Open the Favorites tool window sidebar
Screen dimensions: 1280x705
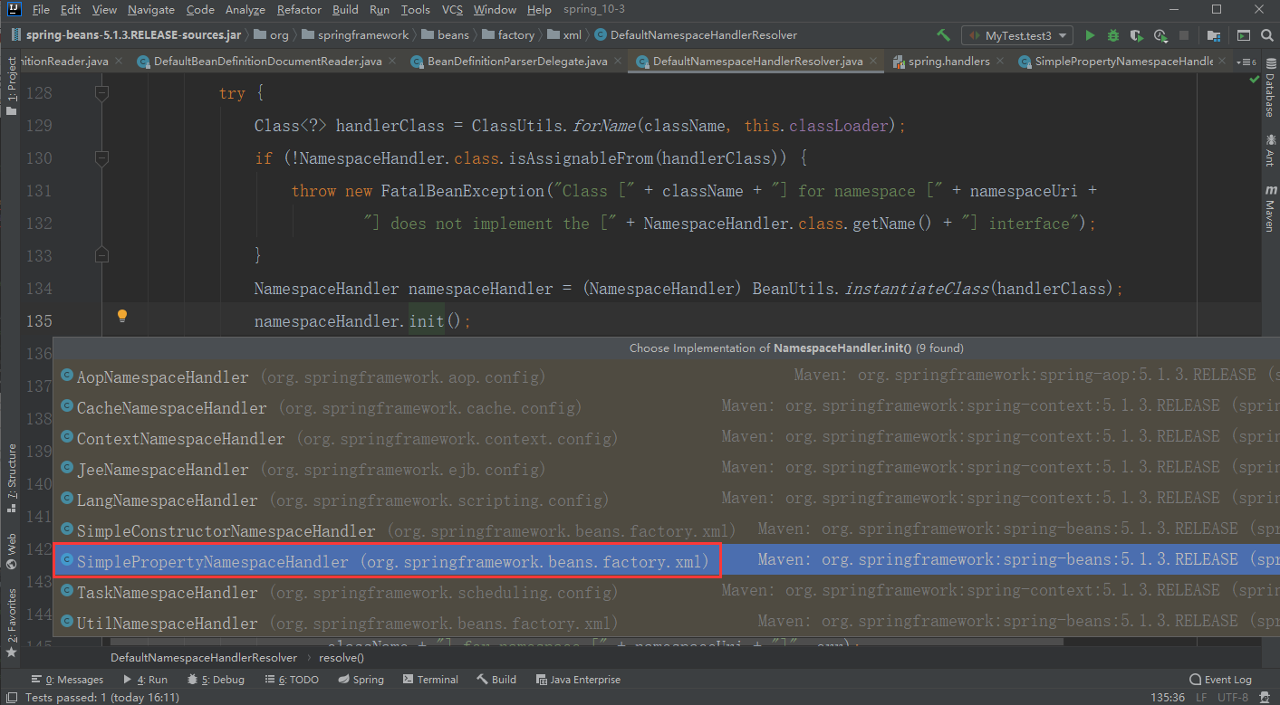click(11, 623)
